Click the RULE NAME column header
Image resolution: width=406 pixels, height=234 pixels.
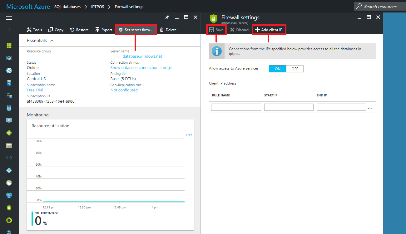click(x=221, y=95)
